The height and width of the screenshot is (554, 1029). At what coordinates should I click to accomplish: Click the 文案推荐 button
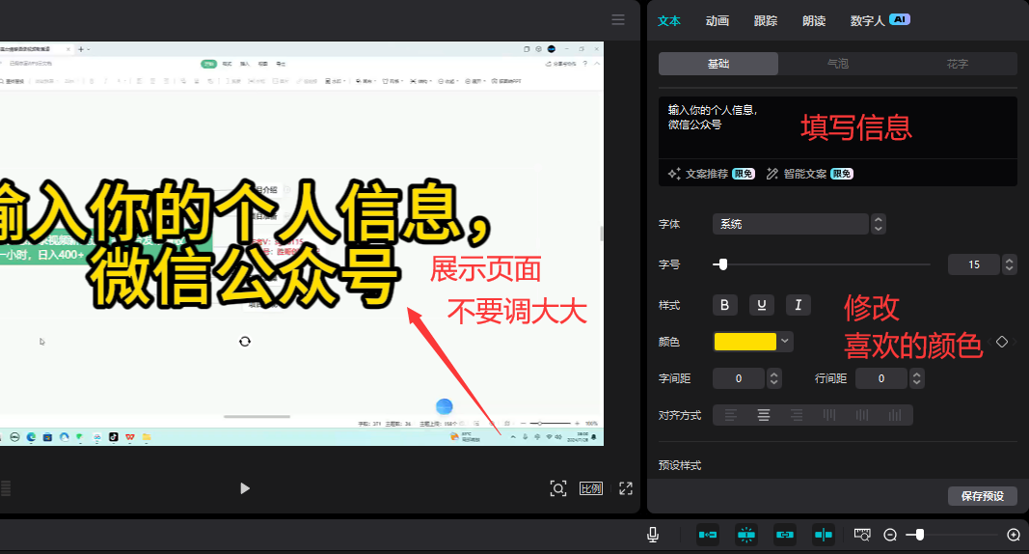[x=706, y=174]
